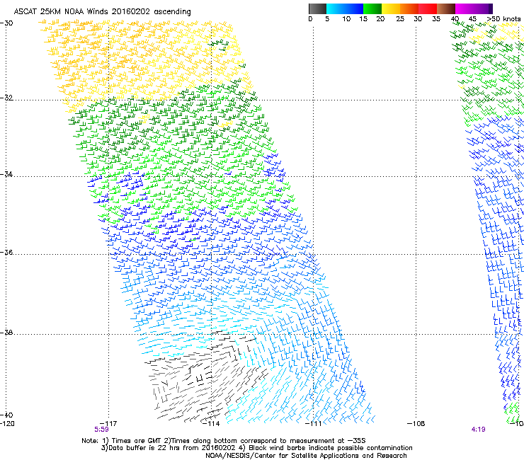Click the legend scale label '35'
524x460 pixels.
point(436,19)
